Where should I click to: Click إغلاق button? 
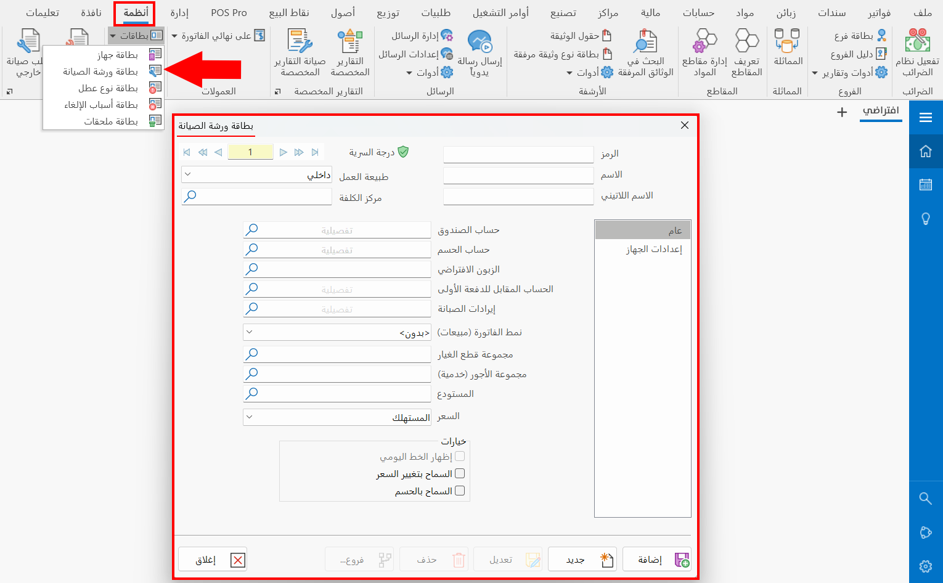click(x=213, y=560)
